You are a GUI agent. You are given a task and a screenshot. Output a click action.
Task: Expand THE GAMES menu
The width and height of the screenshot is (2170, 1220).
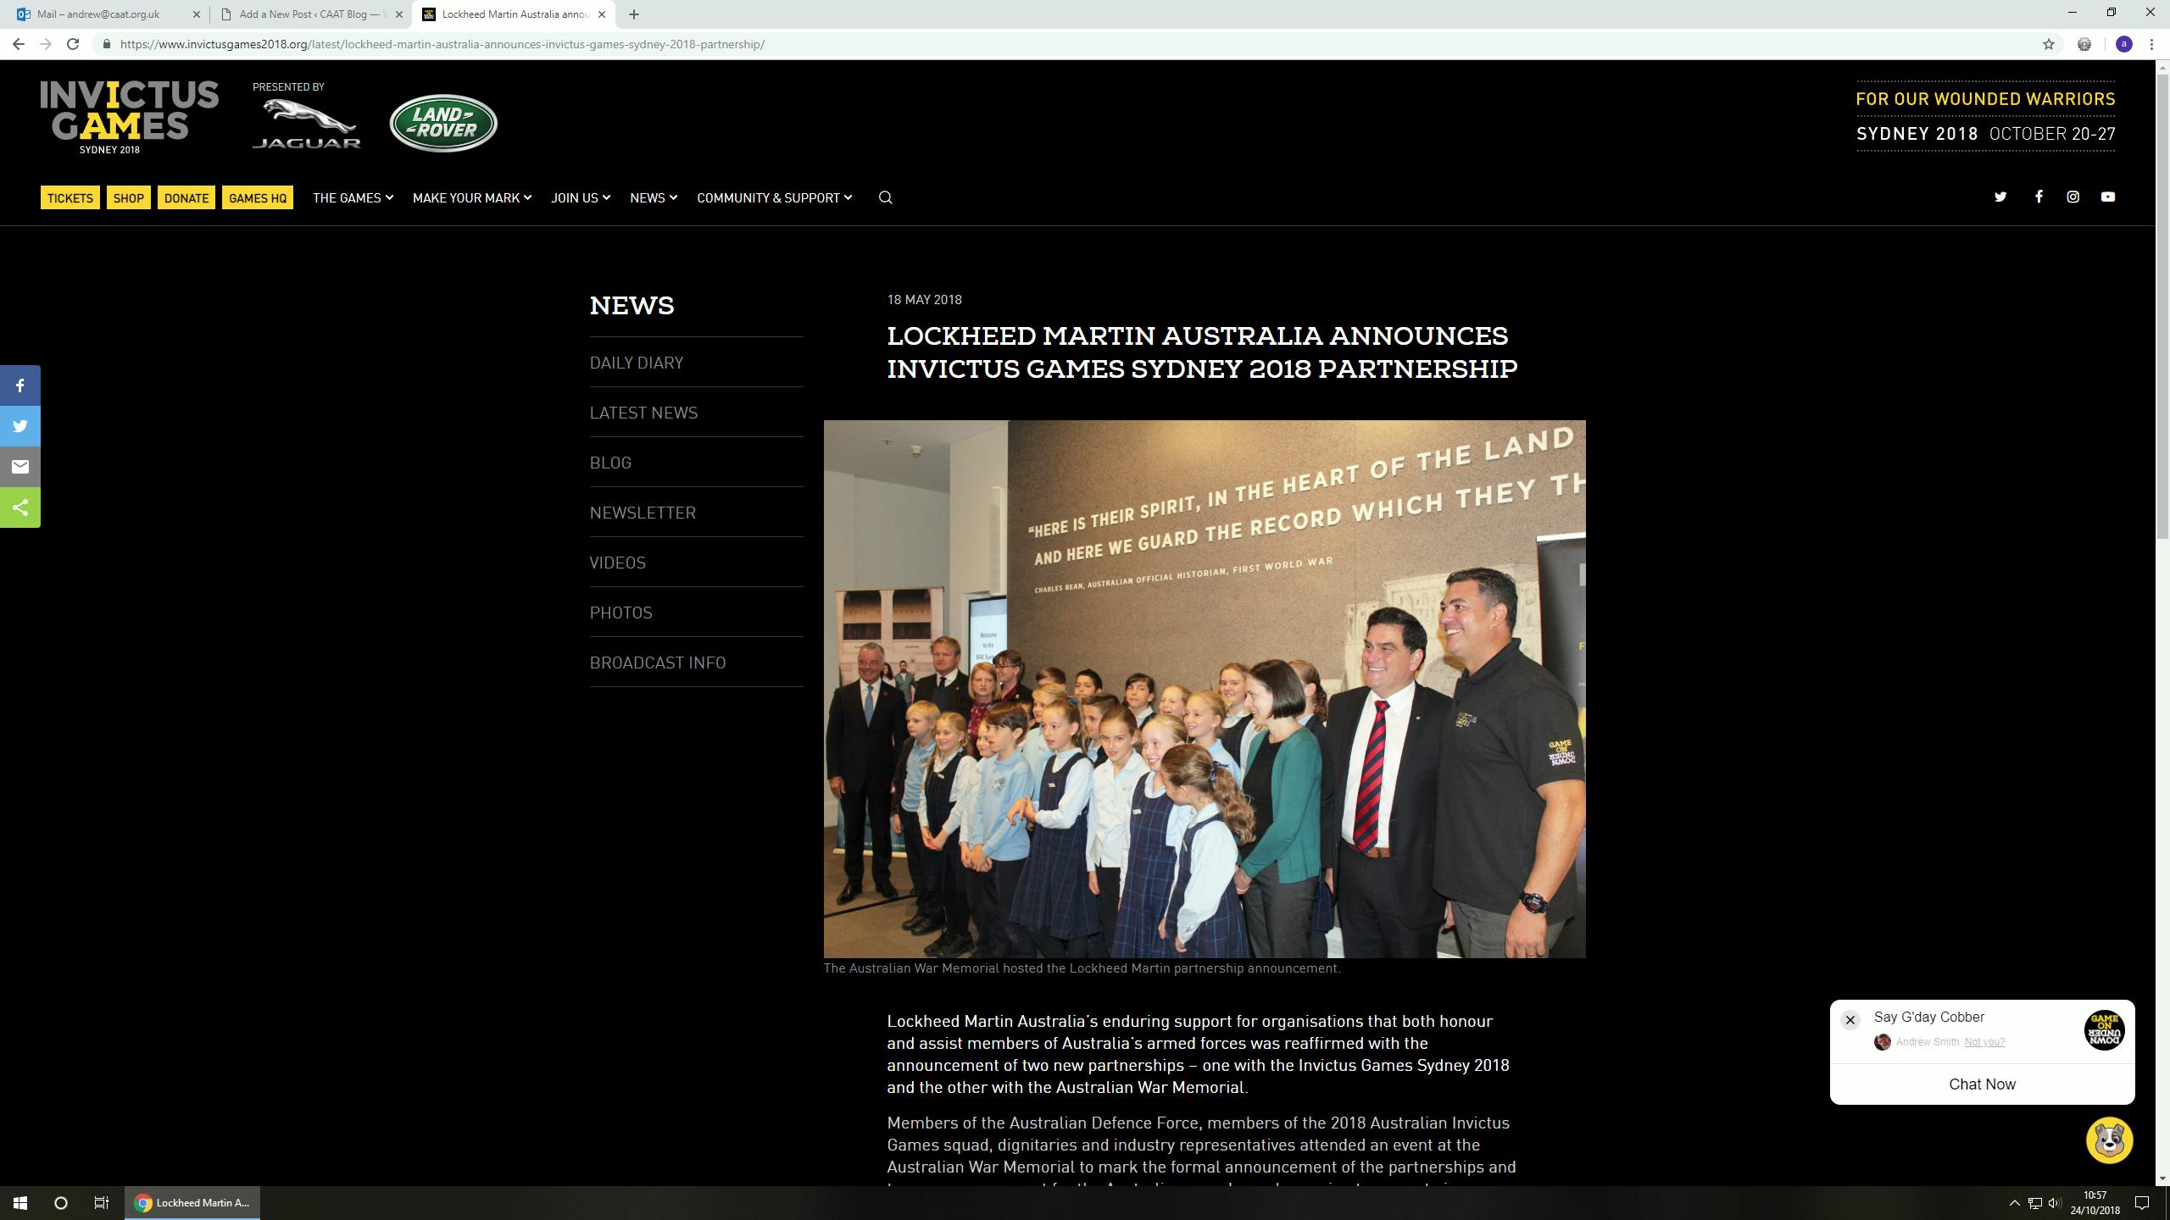[353, 197]
